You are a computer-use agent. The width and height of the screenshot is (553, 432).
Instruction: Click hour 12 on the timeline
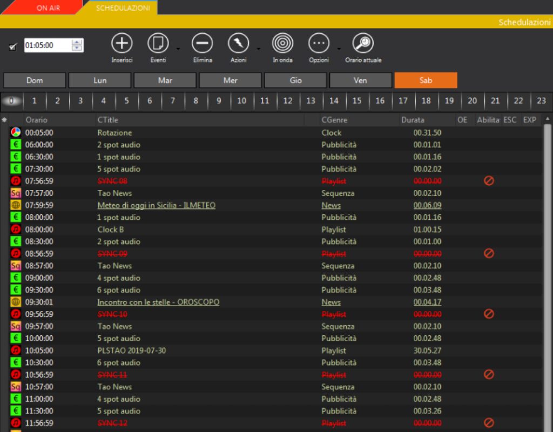point(288,100)
